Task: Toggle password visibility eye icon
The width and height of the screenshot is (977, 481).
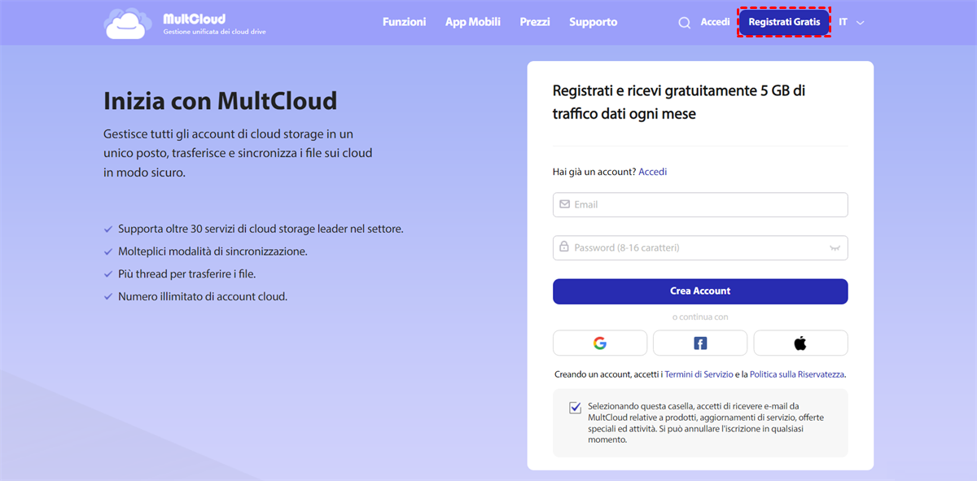Action: (x=835, y=248)
